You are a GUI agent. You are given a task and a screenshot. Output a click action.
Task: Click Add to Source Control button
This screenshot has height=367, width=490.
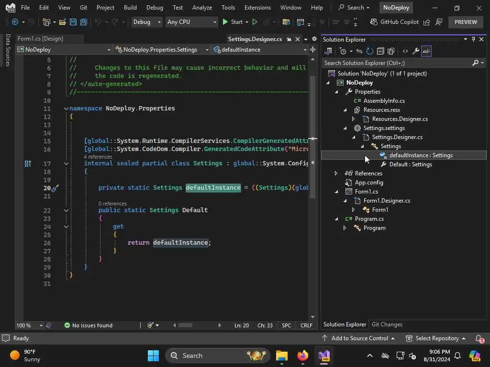coord(358,338)
